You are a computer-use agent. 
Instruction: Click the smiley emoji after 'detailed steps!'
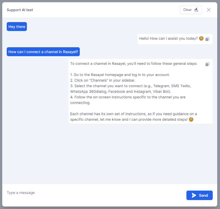pyautogui.click(x=191, y=120)
